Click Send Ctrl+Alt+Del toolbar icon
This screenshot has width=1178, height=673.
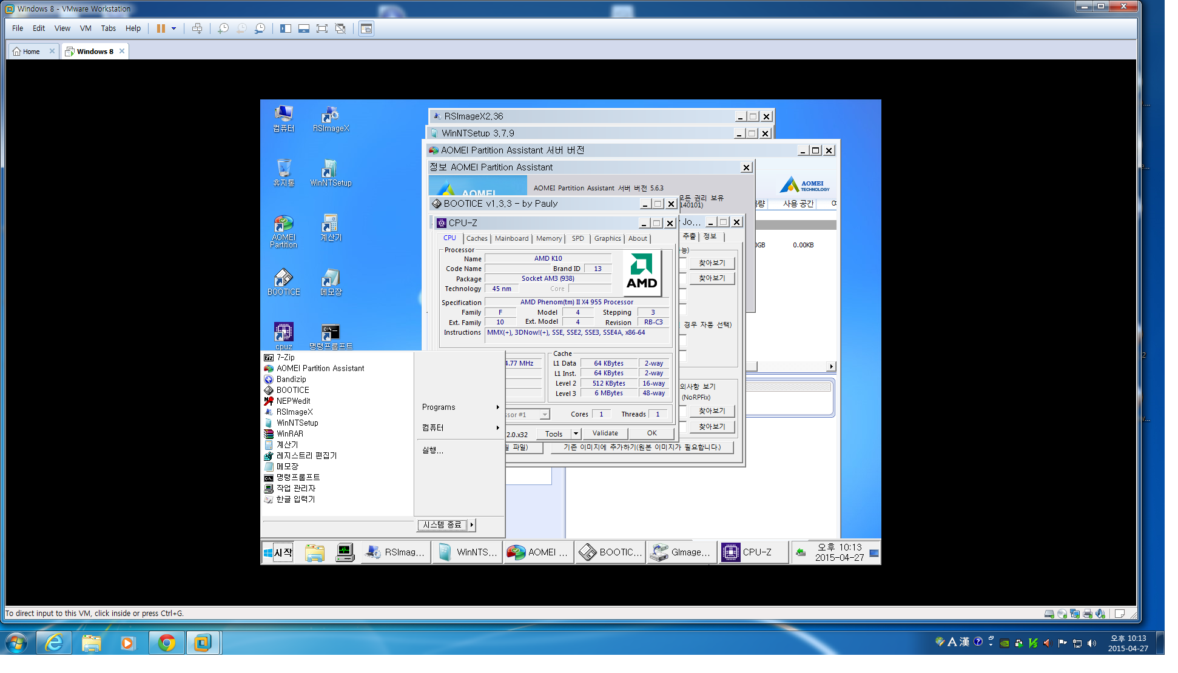[197, 28]
